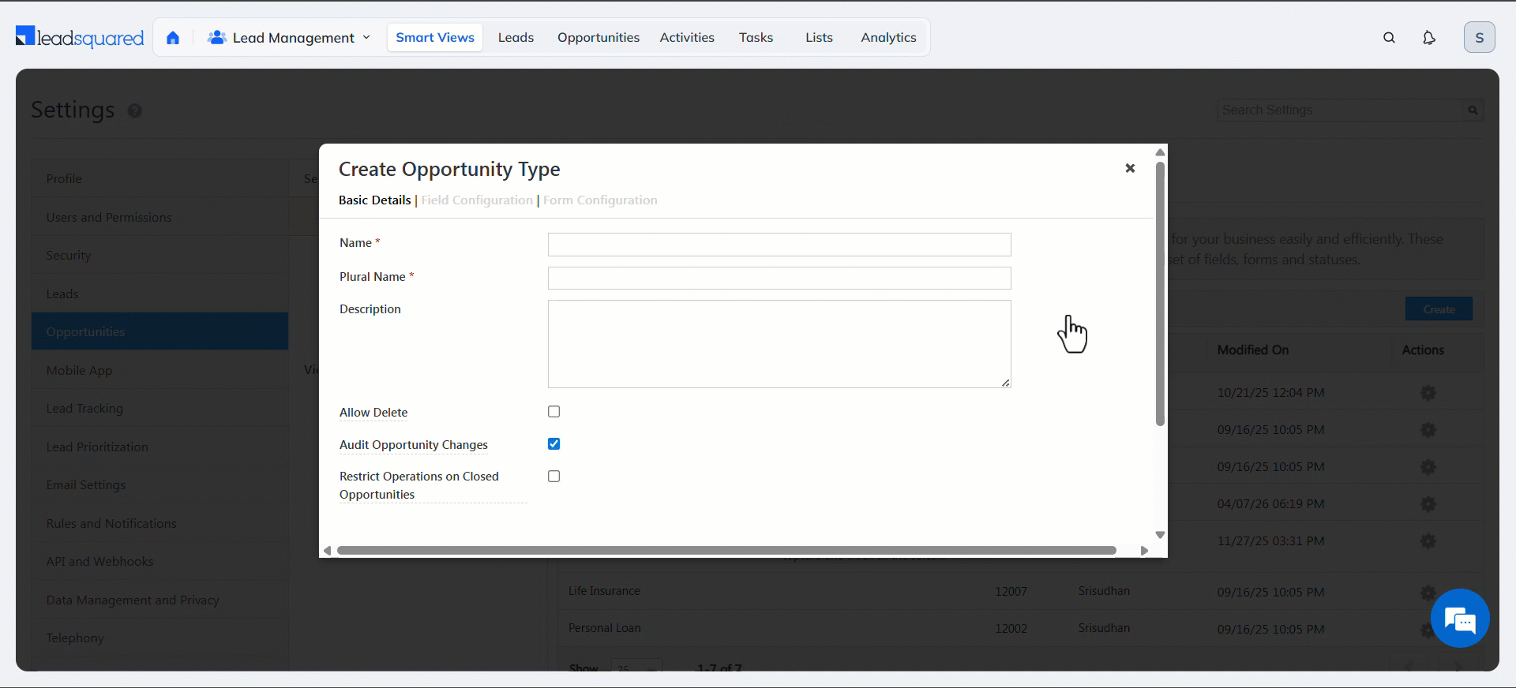1516x688 pixels.
Task: Open the chat support bubble
Action: point(1459,619)
